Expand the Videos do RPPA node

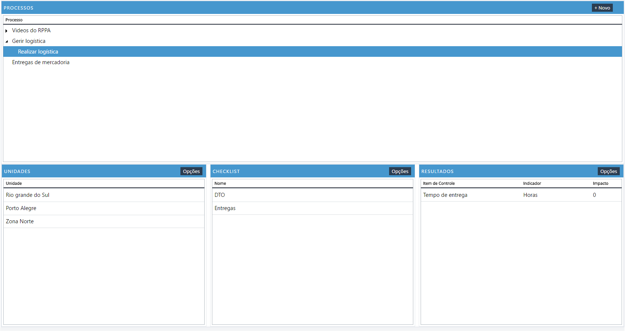[7, 31]
